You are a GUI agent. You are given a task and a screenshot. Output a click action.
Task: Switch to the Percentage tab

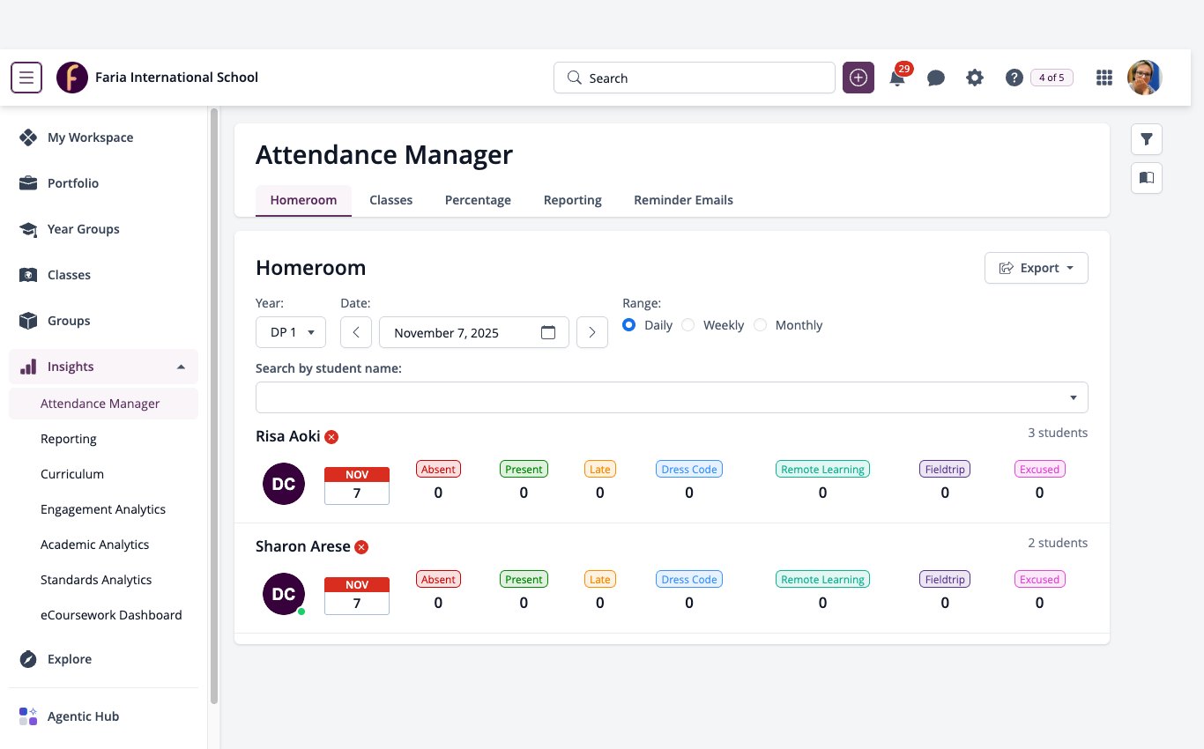[478, 200]
